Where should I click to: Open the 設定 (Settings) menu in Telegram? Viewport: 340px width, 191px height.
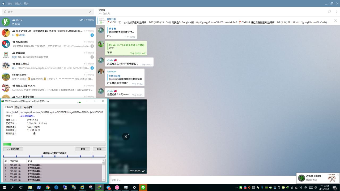(x=10, y=3)
